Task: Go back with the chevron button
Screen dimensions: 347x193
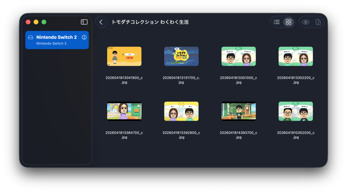Action: [101, 22]
